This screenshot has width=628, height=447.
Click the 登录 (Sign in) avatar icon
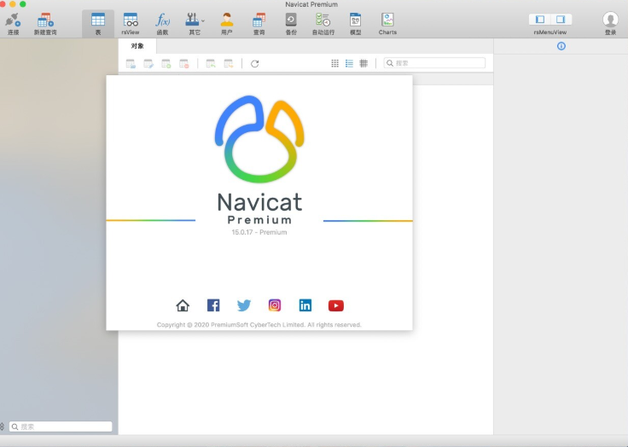[610, 20]
